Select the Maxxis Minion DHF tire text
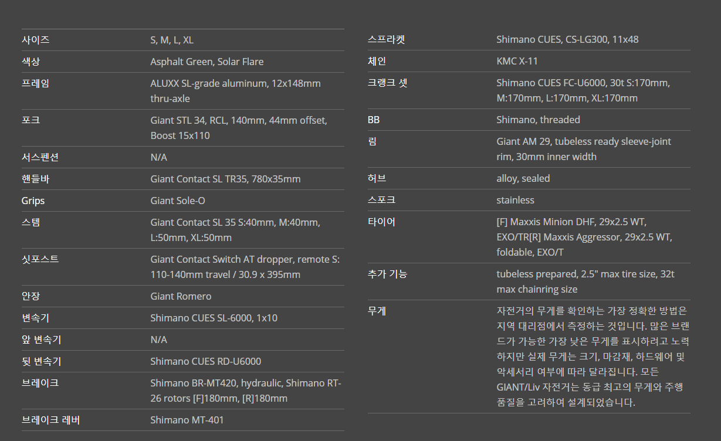This screenshot has height=441, width=721. pos(584,237)
